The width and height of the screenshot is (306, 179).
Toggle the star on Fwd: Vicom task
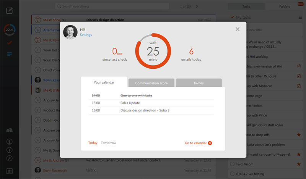(299, 164)
